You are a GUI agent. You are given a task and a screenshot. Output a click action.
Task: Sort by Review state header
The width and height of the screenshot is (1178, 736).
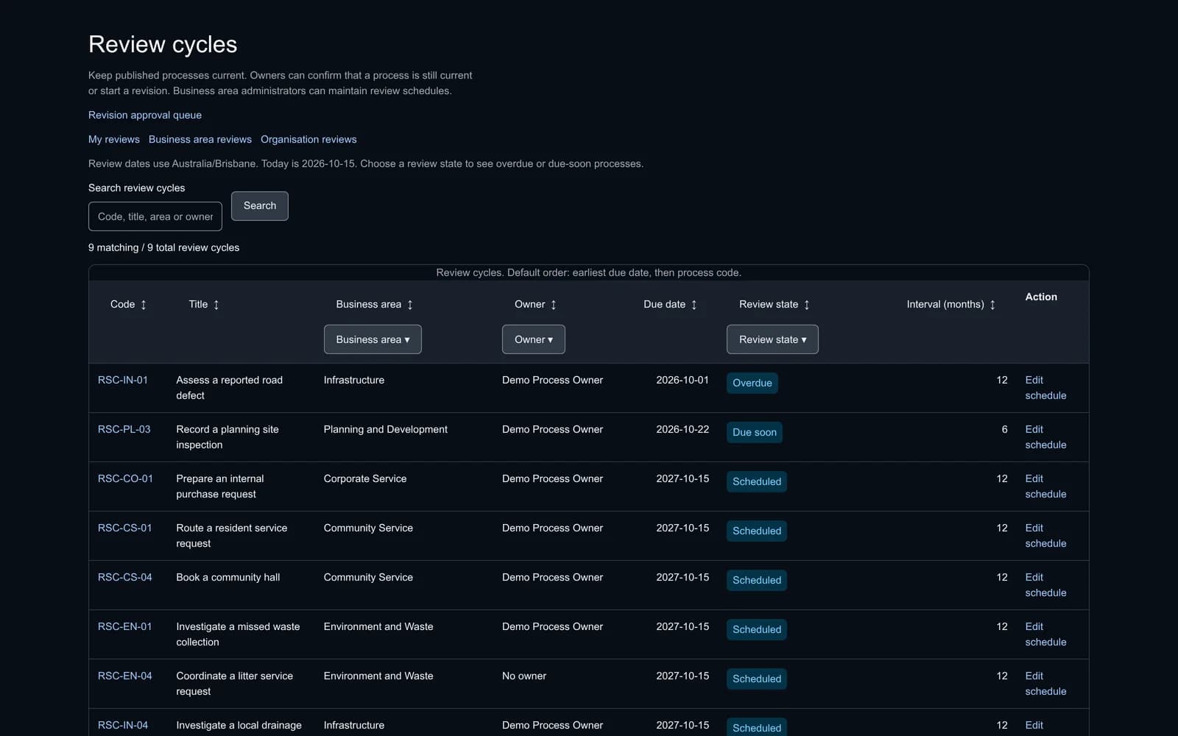pos(775,305)
